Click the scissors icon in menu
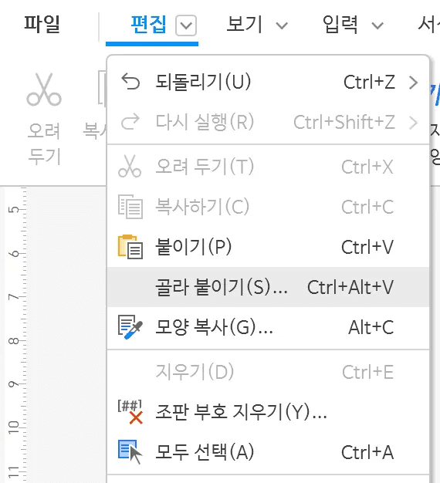440x483 pixels. pyautogui.click(x=130, y=167)
